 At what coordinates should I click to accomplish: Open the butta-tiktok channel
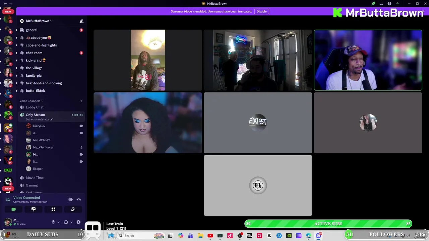[x=50, y=91]
